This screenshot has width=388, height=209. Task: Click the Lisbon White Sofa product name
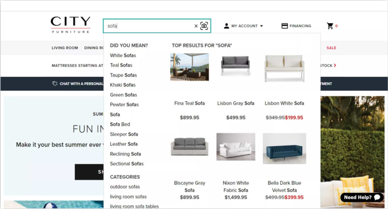click(x=284, y=104)
